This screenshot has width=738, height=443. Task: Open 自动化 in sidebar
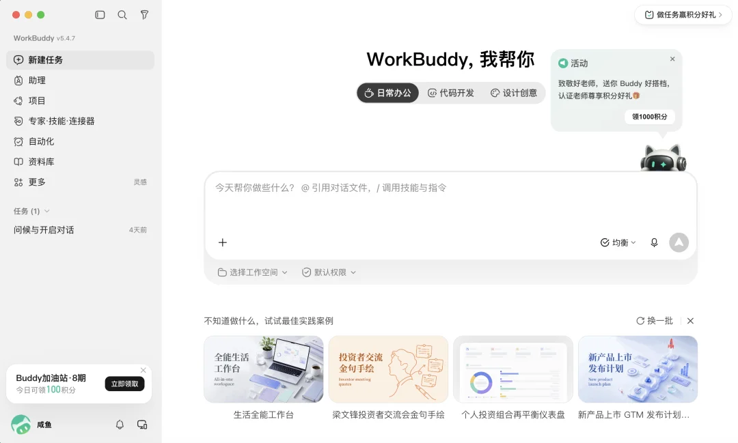pos(80,141)
